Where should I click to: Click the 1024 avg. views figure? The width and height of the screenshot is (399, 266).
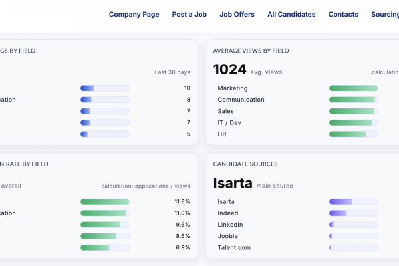(x=229, y=69)
